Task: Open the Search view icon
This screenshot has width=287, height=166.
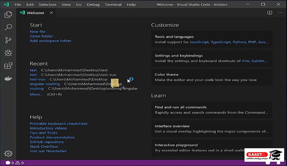Action: click(x=8, y=27)
